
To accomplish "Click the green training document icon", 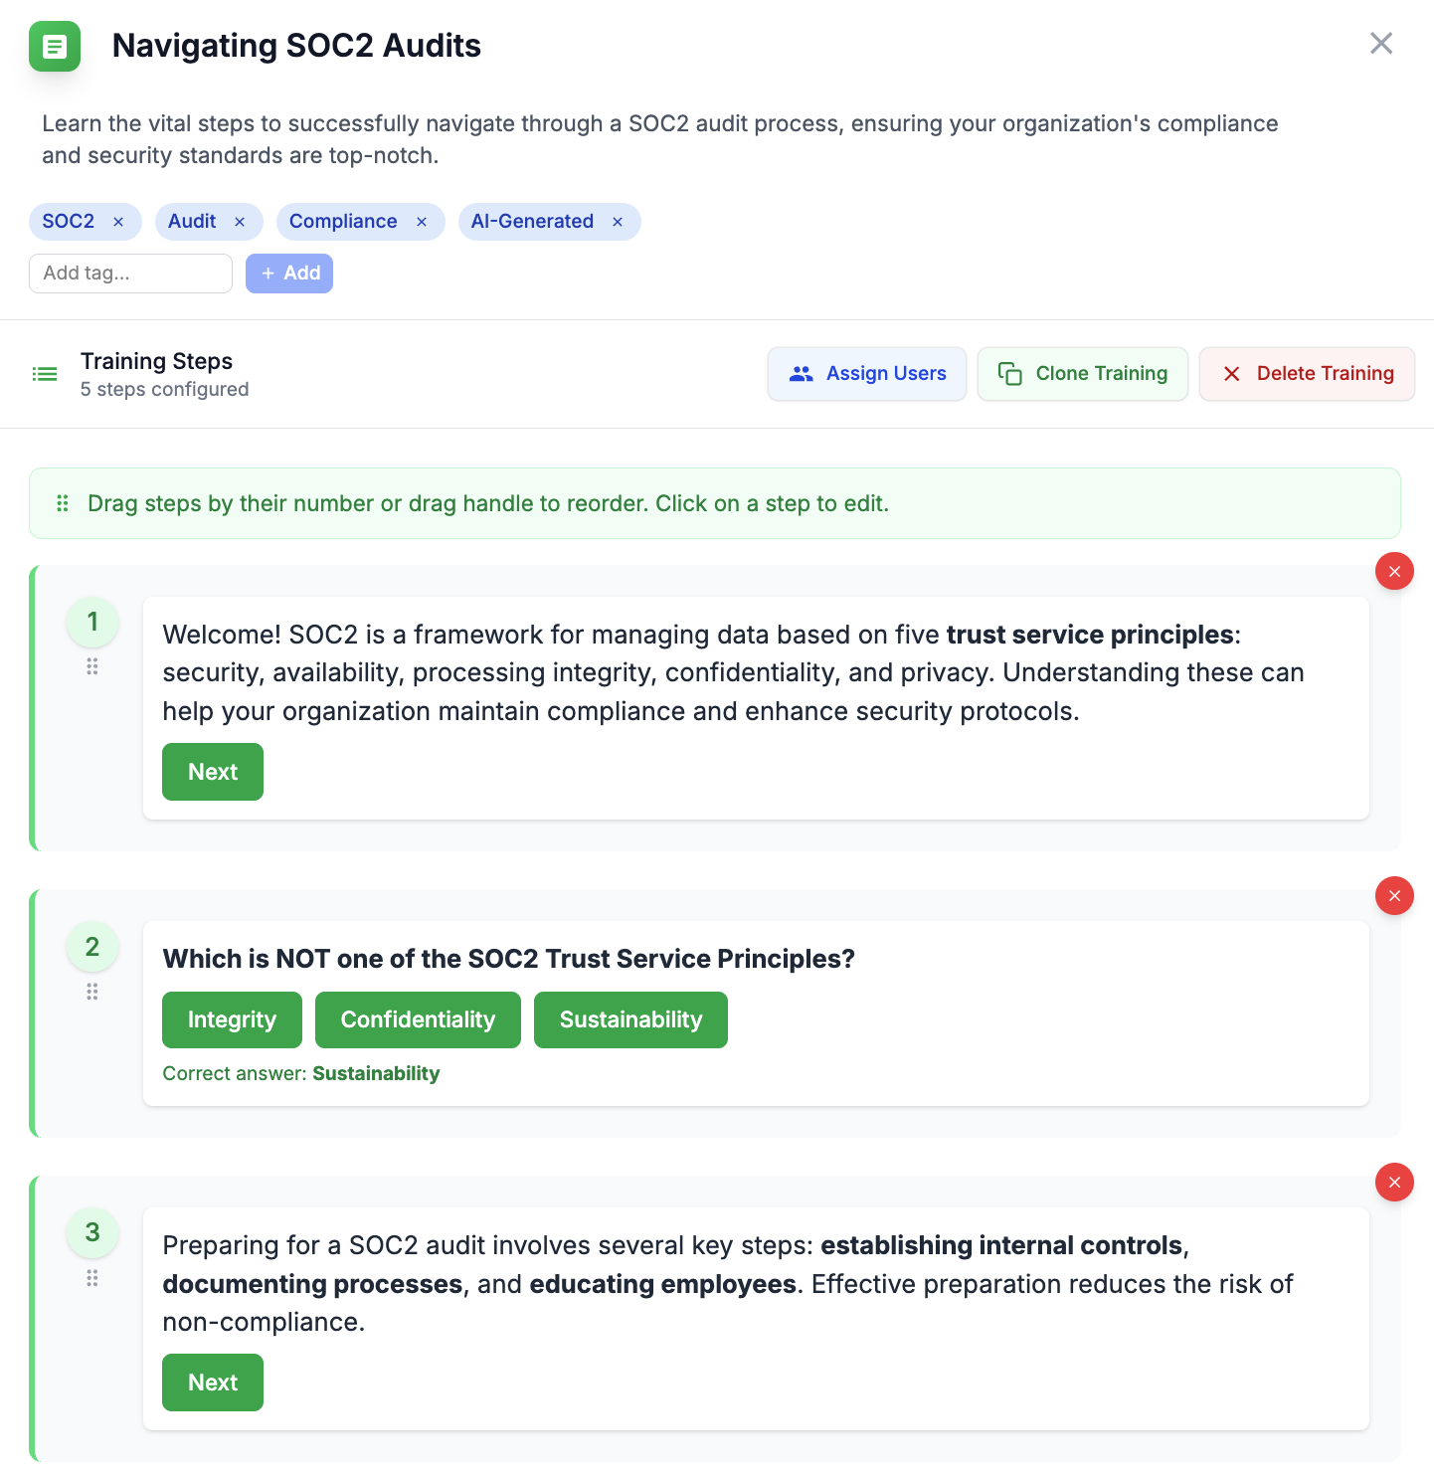I will click(55, 46).
